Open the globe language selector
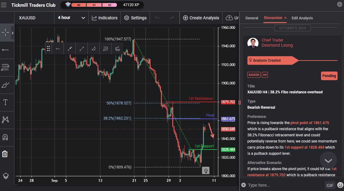The width and height of the screenshot is (344, 191). click(339, 4)
